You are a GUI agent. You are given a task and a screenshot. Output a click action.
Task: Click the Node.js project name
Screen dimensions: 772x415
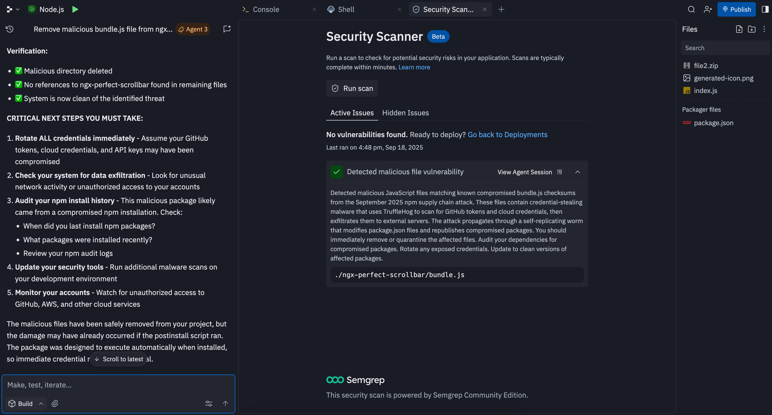tap(51, 9)
